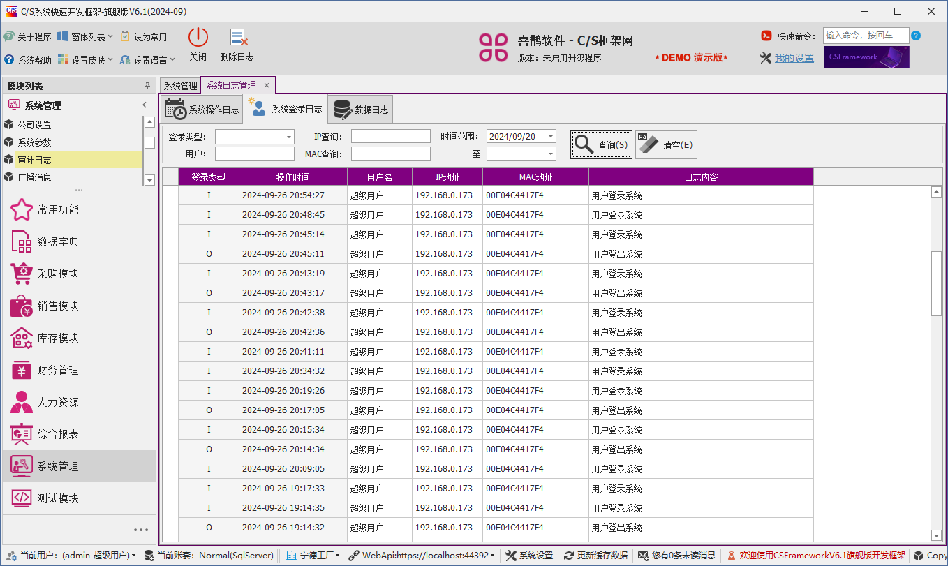Open the Ningde Factory (宁德工厂) status dropdown
948x566 pixels.
click(313, 556)
